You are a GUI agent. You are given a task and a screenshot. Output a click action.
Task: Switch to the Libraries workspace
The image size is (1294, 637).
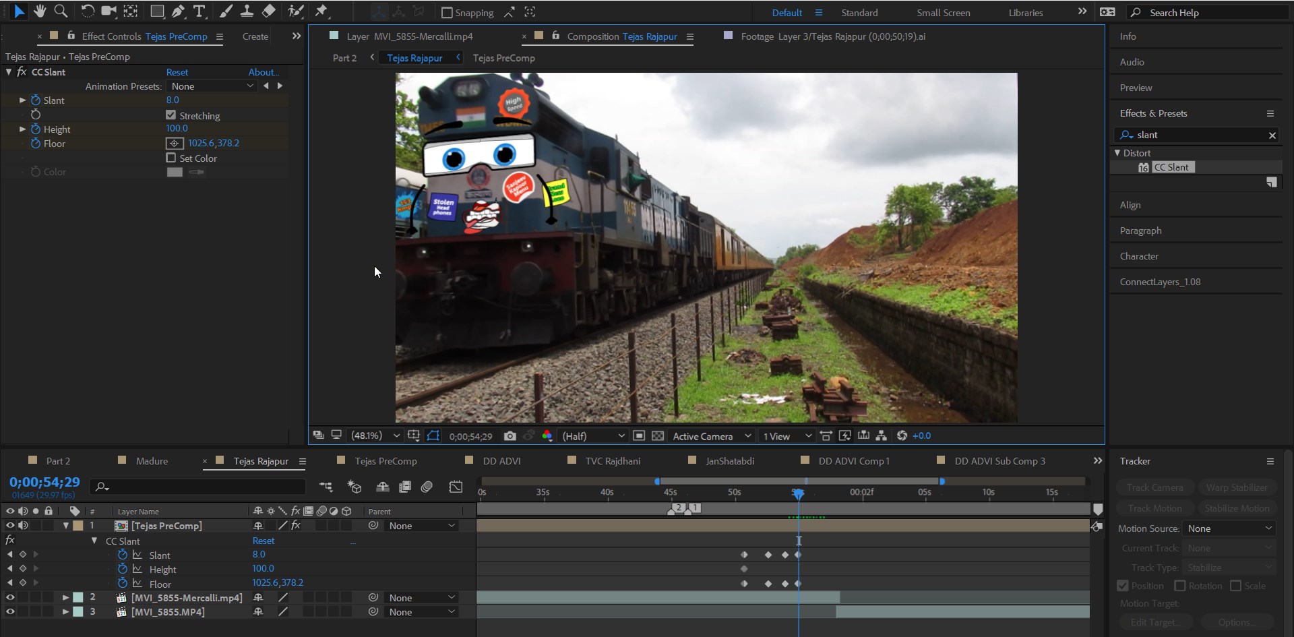(x=1026, y=13)
